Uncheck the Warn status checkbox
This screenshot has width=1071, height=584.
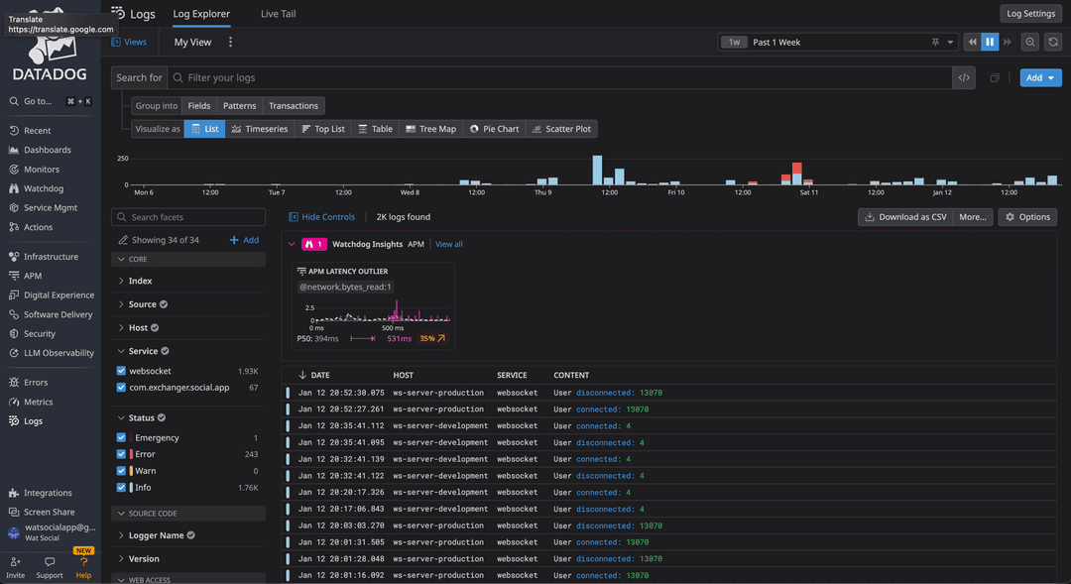[x=121, y=471]
